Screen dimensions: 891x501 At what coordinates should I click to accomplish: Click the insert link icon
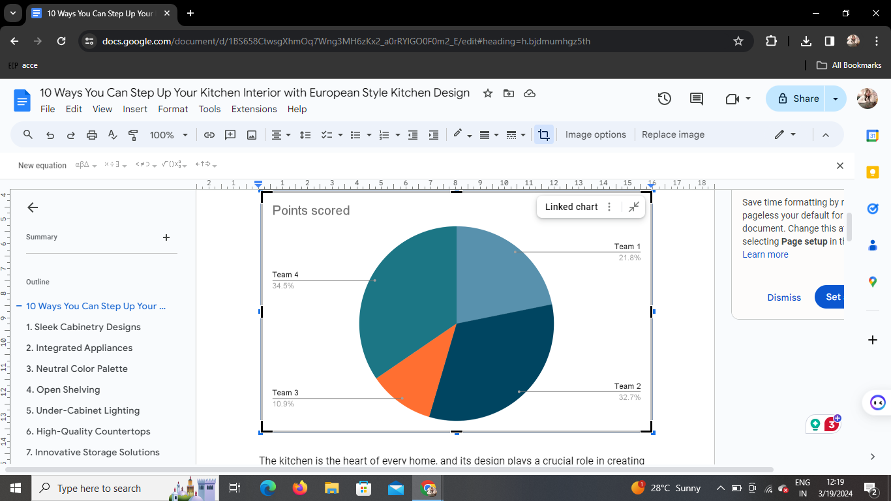click(209, 135)
